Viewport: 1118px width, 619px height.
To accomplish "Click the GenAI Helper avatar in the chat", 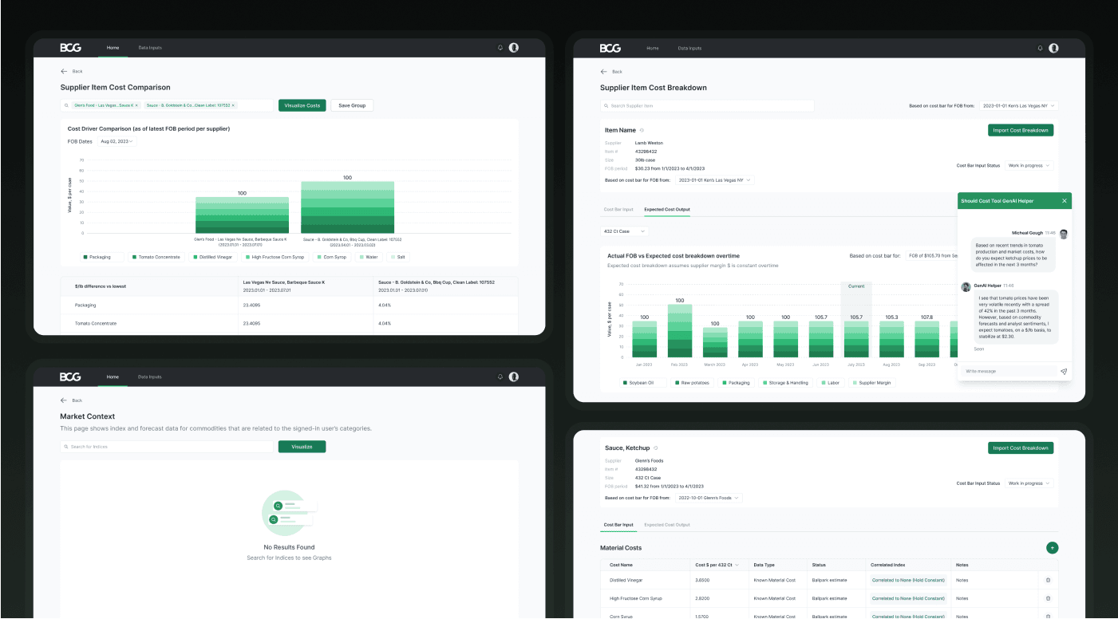I will (966, 286).
